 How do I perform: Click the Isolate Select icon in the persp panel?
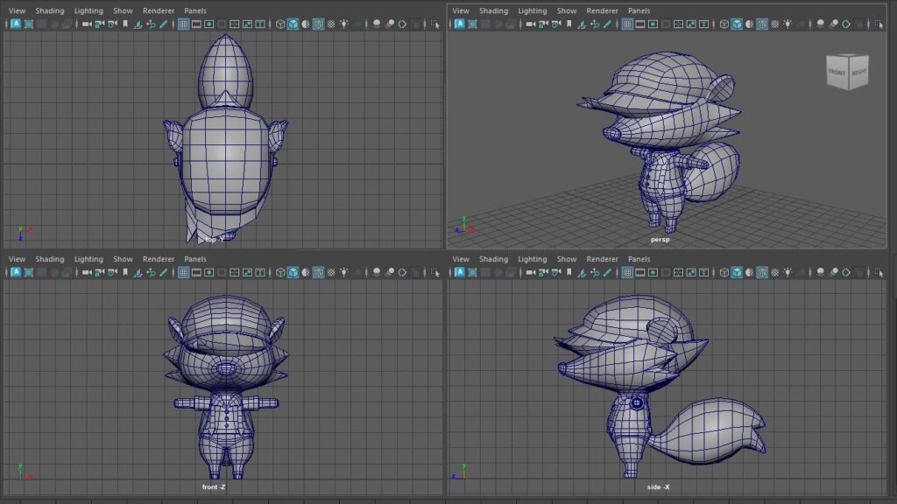[879, 24]
